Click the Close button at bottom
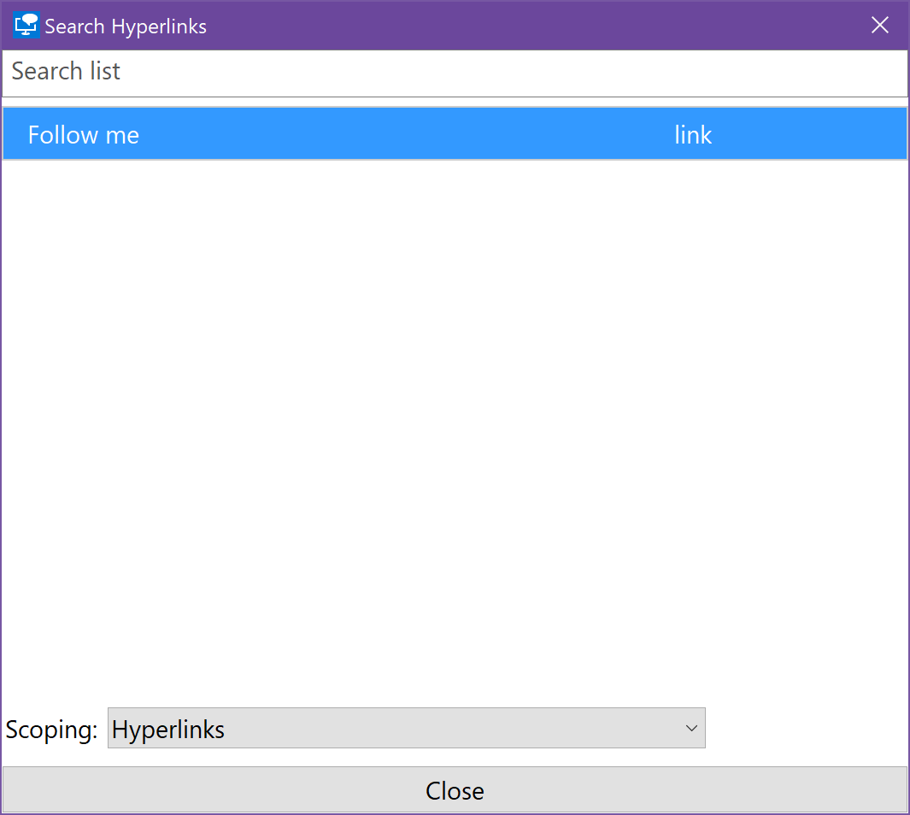 (x=455, y=789)
